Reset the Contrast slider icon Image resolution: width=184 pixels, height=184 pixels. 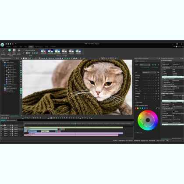point(158,78)
